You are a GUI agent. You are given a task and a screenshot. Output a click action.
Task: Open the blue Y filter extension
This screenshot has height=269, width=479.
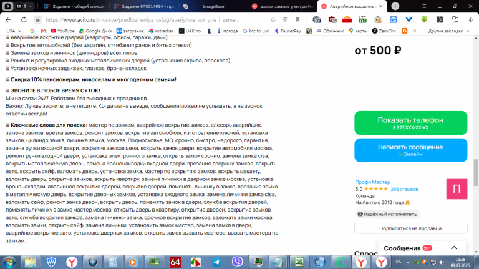click(x=409, y=20)
